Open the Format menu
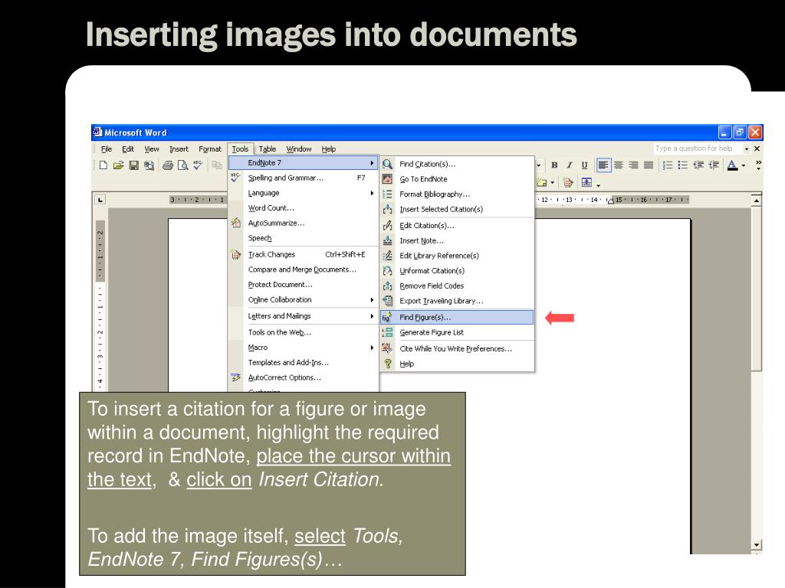The height and width of the screenshot is (588, 785). coord(210,149)
